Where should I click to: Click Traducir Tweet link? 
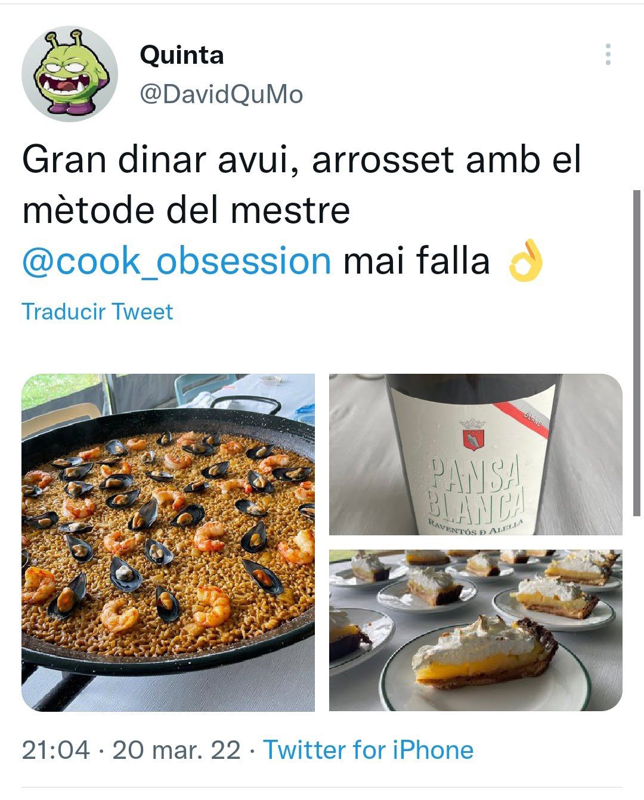tap(97, 312)
